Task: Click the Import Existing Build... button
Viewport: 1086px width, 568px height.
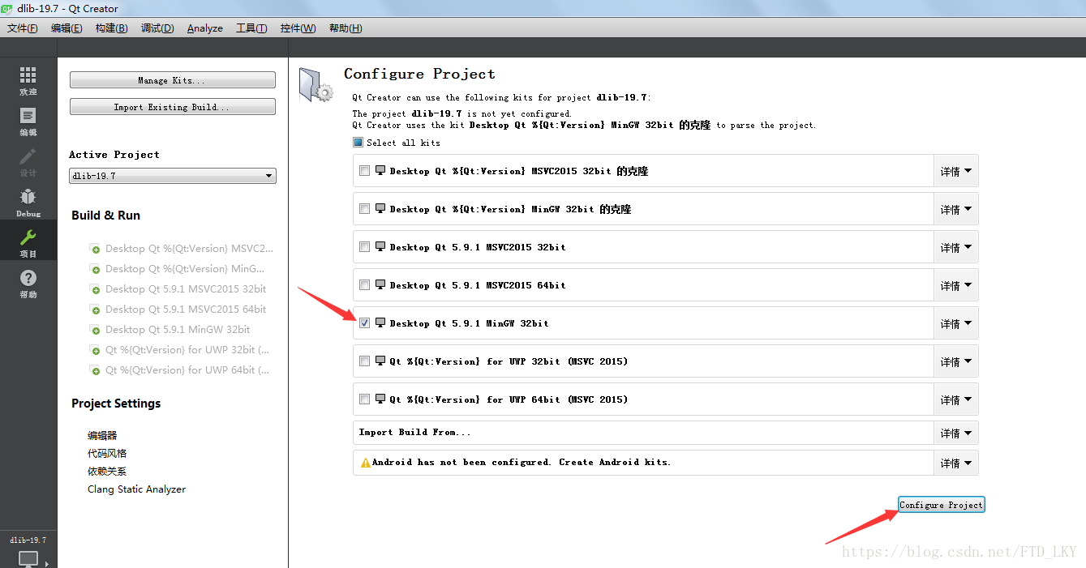Action: click(173, 107)
